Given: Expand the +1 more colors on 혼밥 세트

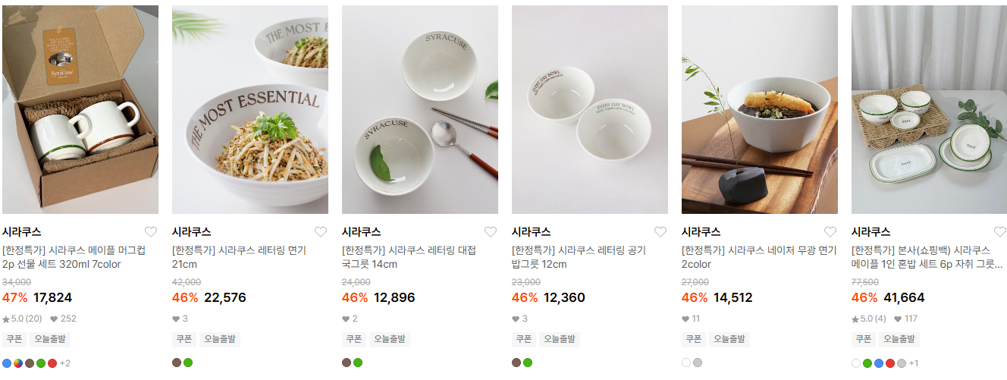Looking at the screenshot, I should (x=914, y=363).
